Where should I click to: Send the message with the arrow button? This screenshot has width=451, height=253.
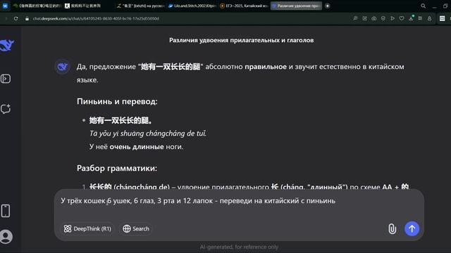click(412, 228)
